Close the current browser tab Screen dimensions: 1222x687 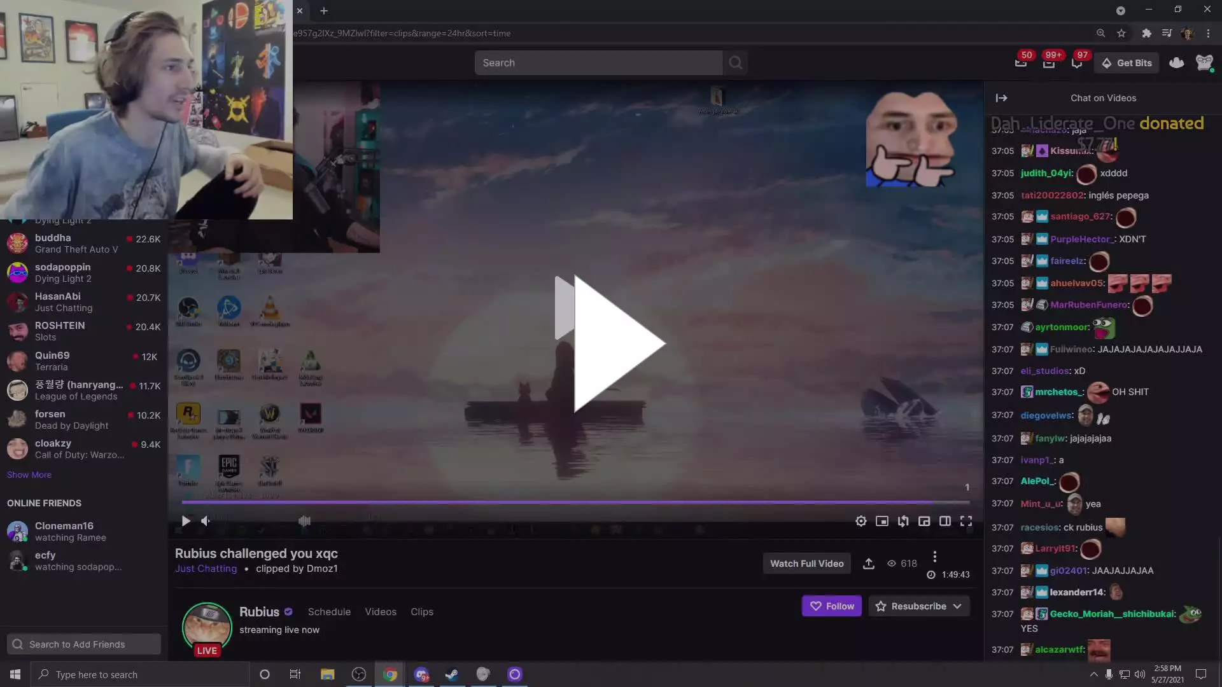pyautogui.click(x=300, y=11)
